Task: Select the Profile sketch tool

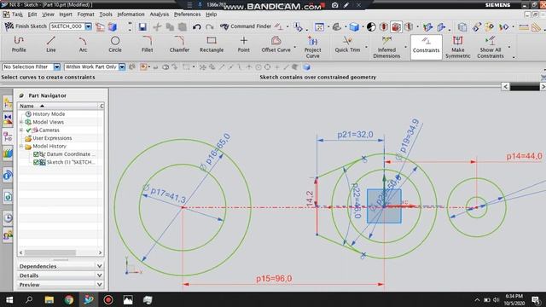Action: click(x=19, y=44)
